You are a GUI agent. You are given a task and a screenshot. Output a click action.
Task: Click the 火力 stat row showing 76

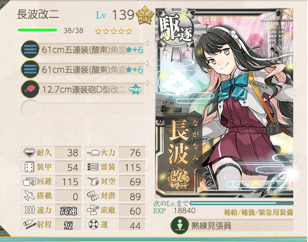pyautogui.click(x=115, y=152)
